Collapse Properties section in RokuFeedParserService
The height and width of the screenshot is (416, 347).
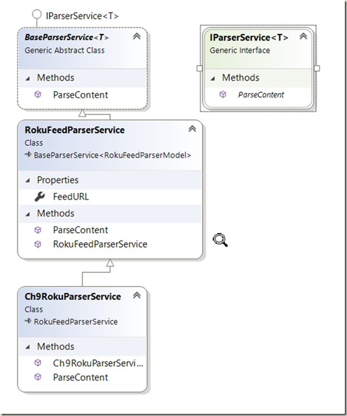pos(28,180)
